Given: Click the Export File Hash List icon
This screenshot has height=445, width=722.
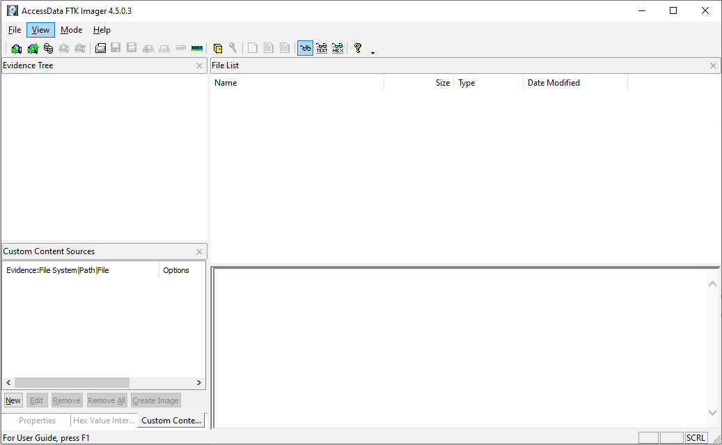Looking at the screenshot, I should (269, 48).
